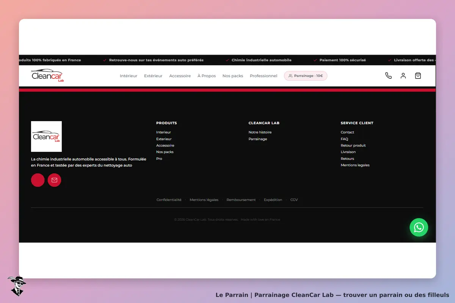Click the red email envelope icon
Image resolution: width=455 pixels, height=303 pixels.
[x=54, y=180]
